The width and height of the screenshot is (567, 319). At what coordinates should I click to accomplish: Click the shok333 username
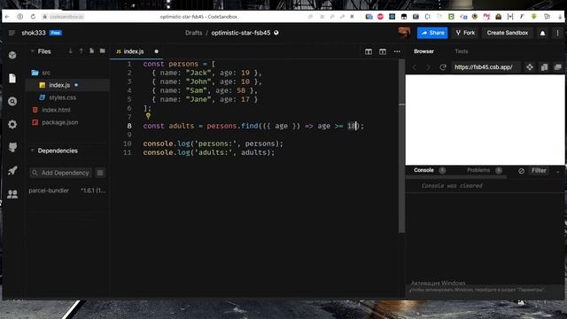pos(34,33)
